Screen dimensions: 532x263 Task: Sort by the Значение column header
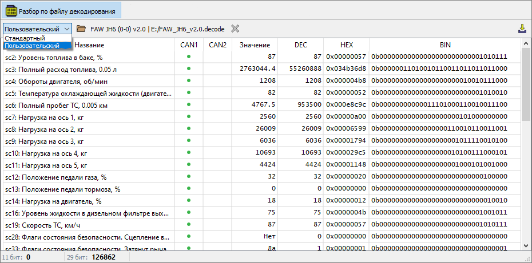click(255, 44)
